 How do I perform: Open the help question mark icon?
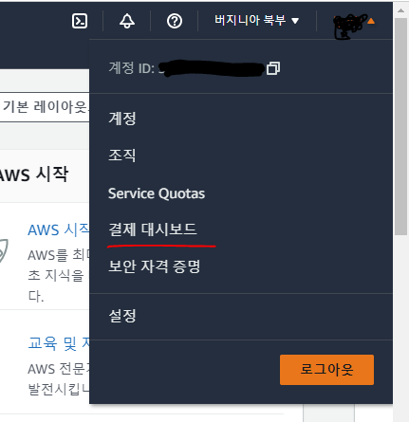(x=175, y=22)
